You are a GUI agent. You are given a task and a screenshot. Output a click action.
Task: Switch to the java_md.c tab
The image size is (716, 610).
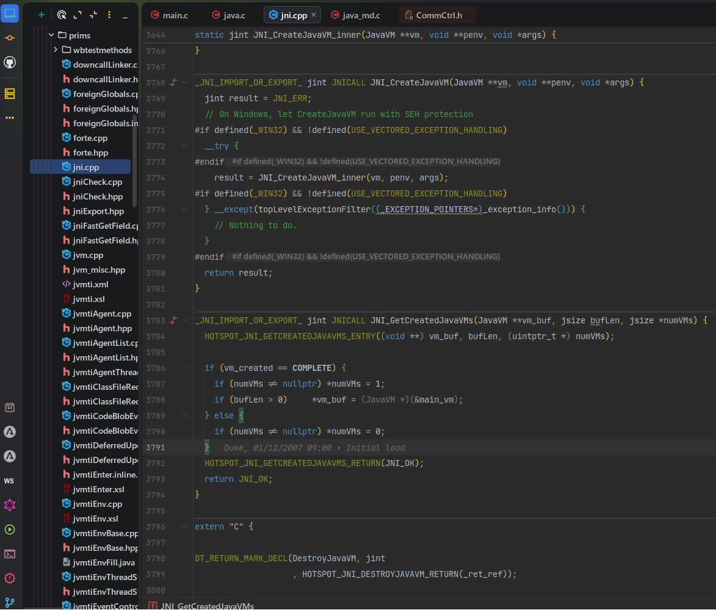pyautogui.click(x=355, y=15)
